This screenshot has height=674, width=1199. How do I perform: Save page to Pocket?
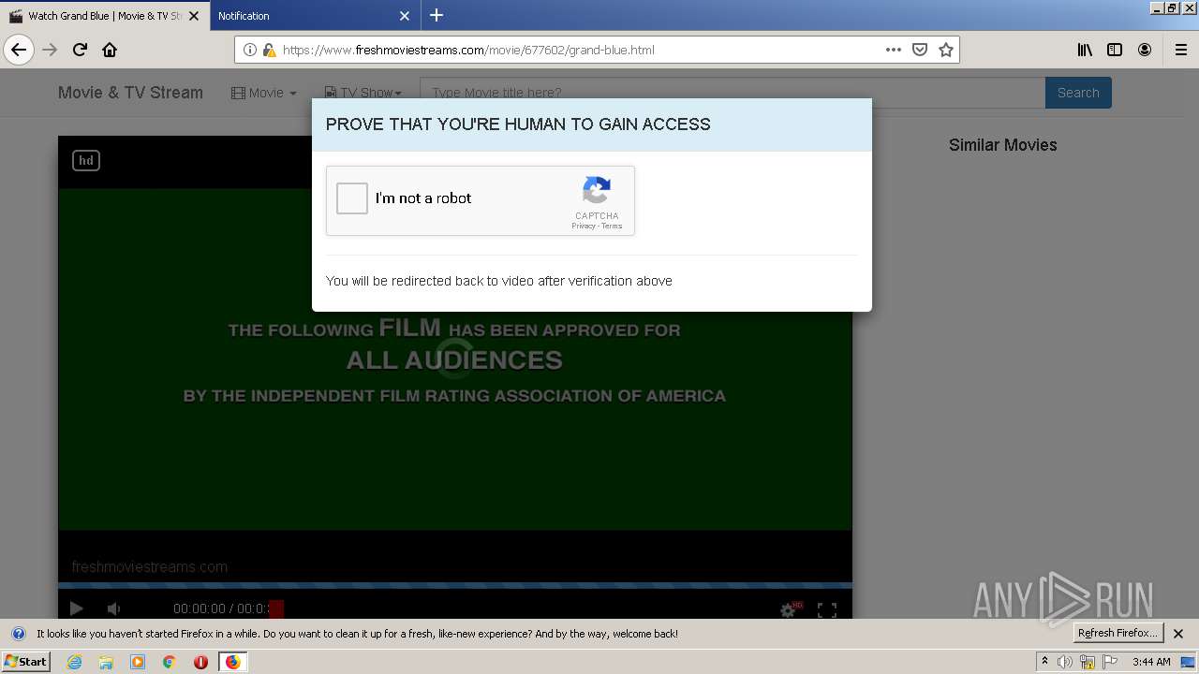(920, 50)
